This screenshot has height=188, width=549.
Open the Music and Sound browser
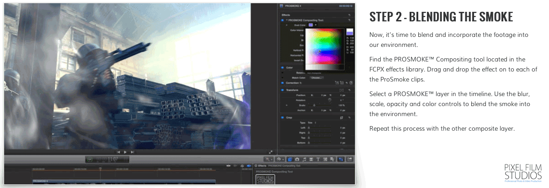pyautogui.click(x=304, y=159)
